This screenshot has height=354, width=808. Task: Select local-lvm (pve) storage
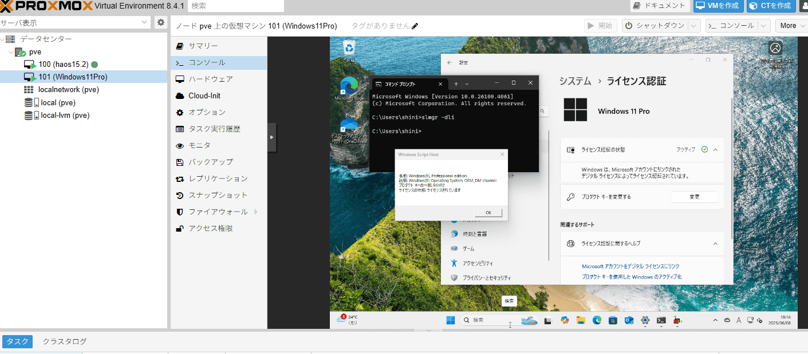tap(65, 115)
